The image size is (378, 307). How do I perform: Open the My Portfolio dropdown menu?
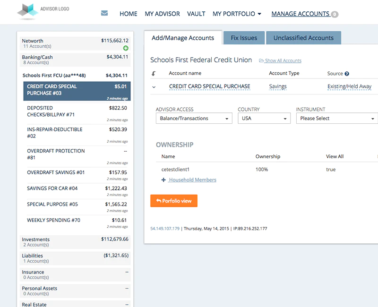tap(237, 14)
